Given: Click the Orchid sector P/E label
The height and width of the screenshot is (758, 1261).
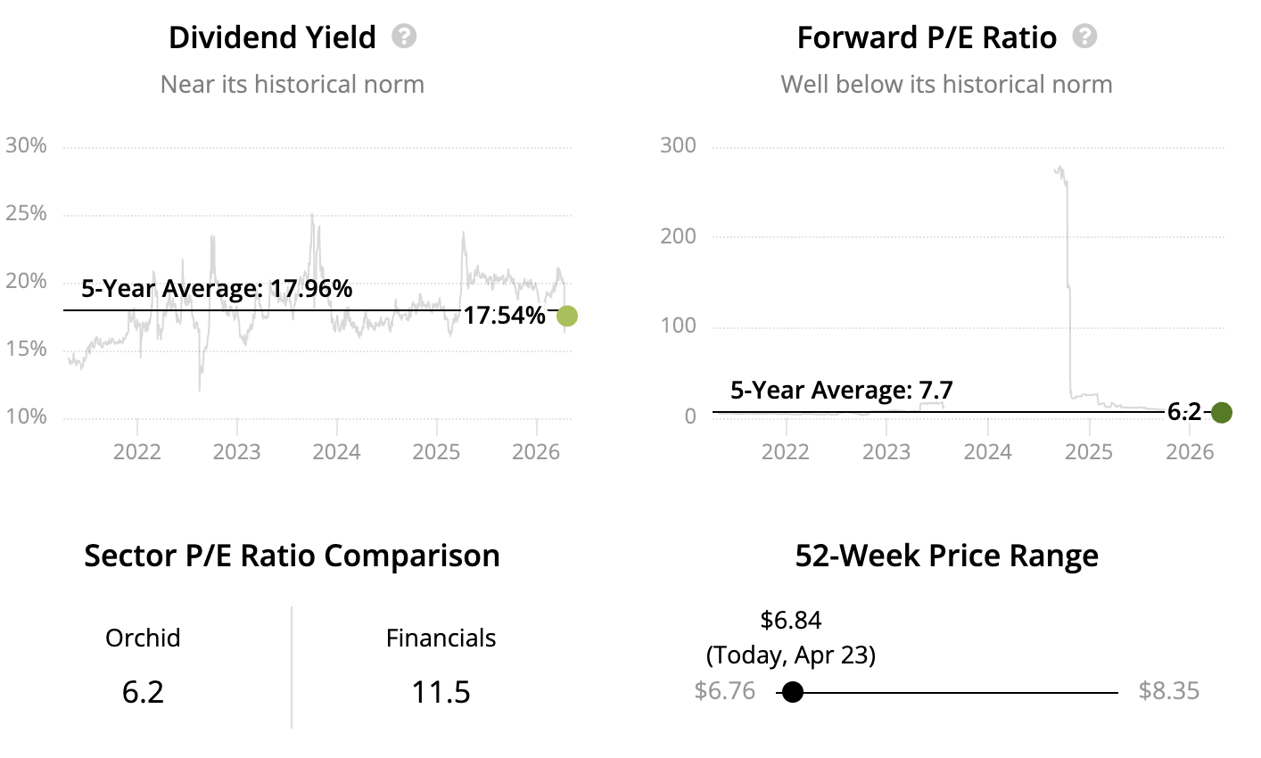Looking at the screenshot, I should 143,639.
